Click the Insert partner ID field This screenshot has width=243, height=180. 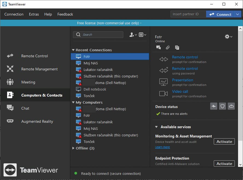click(188, 14)
